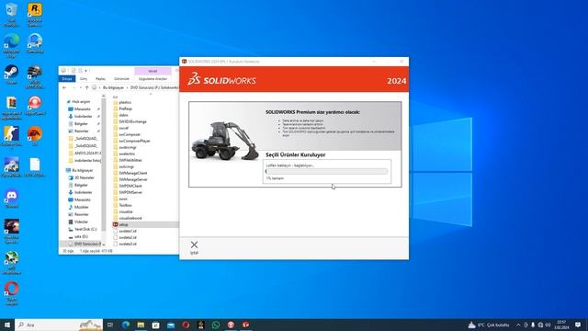The width and height of the screenshot is (588, 331).
Task: Select the plastics folder in file list
Action: click(125, 102)
